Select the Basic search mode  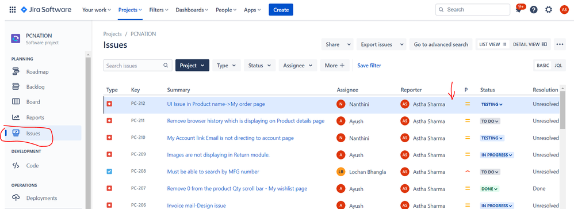(543, 66)
